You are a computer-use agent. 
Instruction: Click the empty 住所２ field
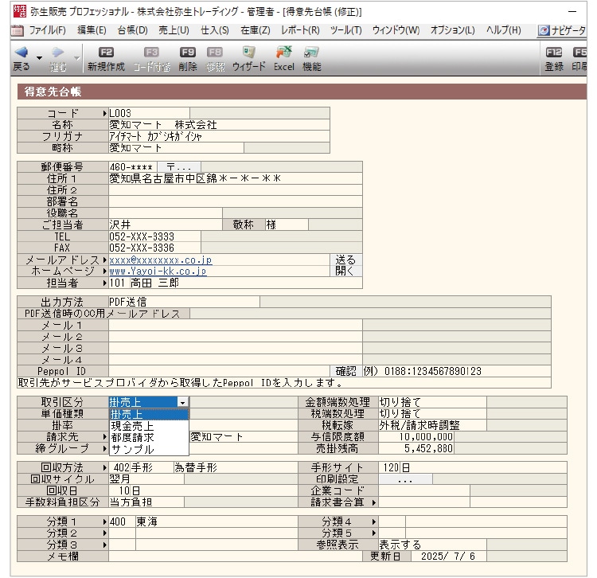point(236,190)
